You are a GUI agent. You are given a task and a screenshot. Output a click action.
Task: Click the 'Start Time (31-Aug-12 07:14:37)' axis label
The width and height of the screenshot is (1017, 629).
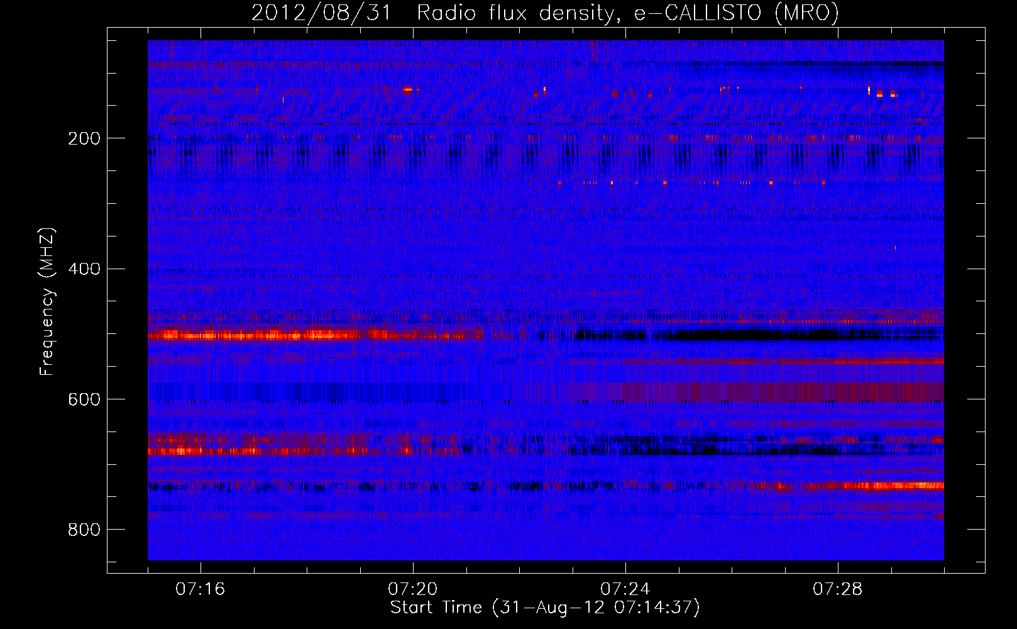pyautogui.click(x=545, y=608)
